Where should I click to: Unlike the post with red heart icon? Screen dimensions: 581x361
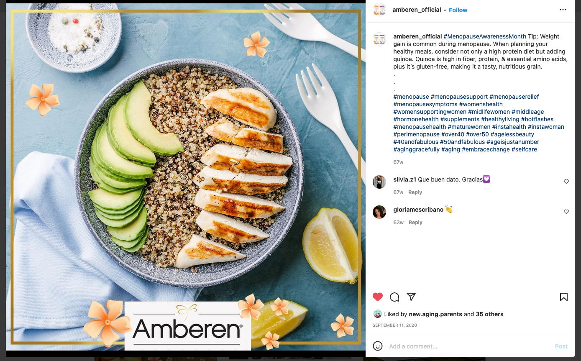click(378, 297)
